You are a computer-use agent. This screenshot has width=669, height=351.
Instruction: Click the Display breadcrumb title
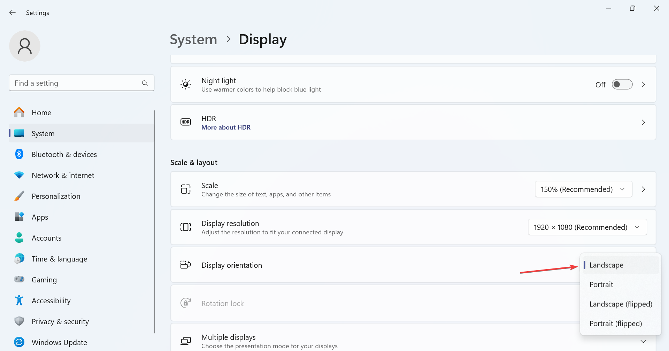[263, 39]
